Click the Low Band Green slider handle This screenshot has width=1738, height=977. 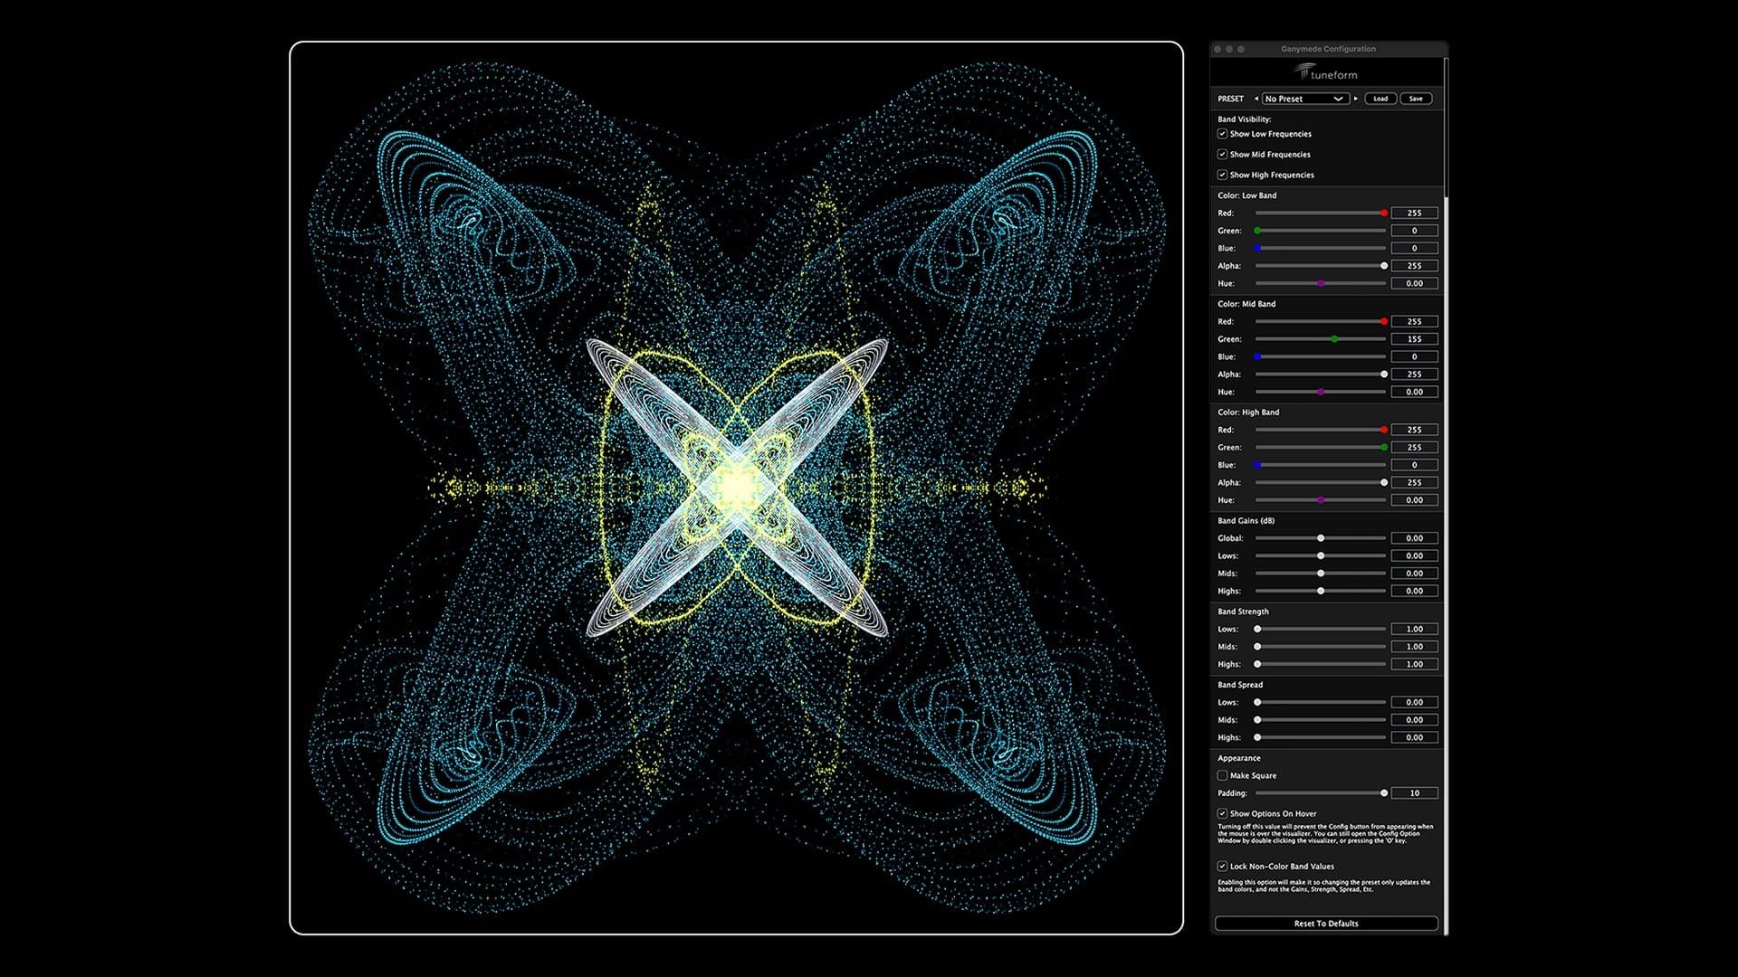coord(1257,231)
